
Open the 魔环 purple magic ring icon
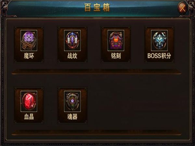29,41
